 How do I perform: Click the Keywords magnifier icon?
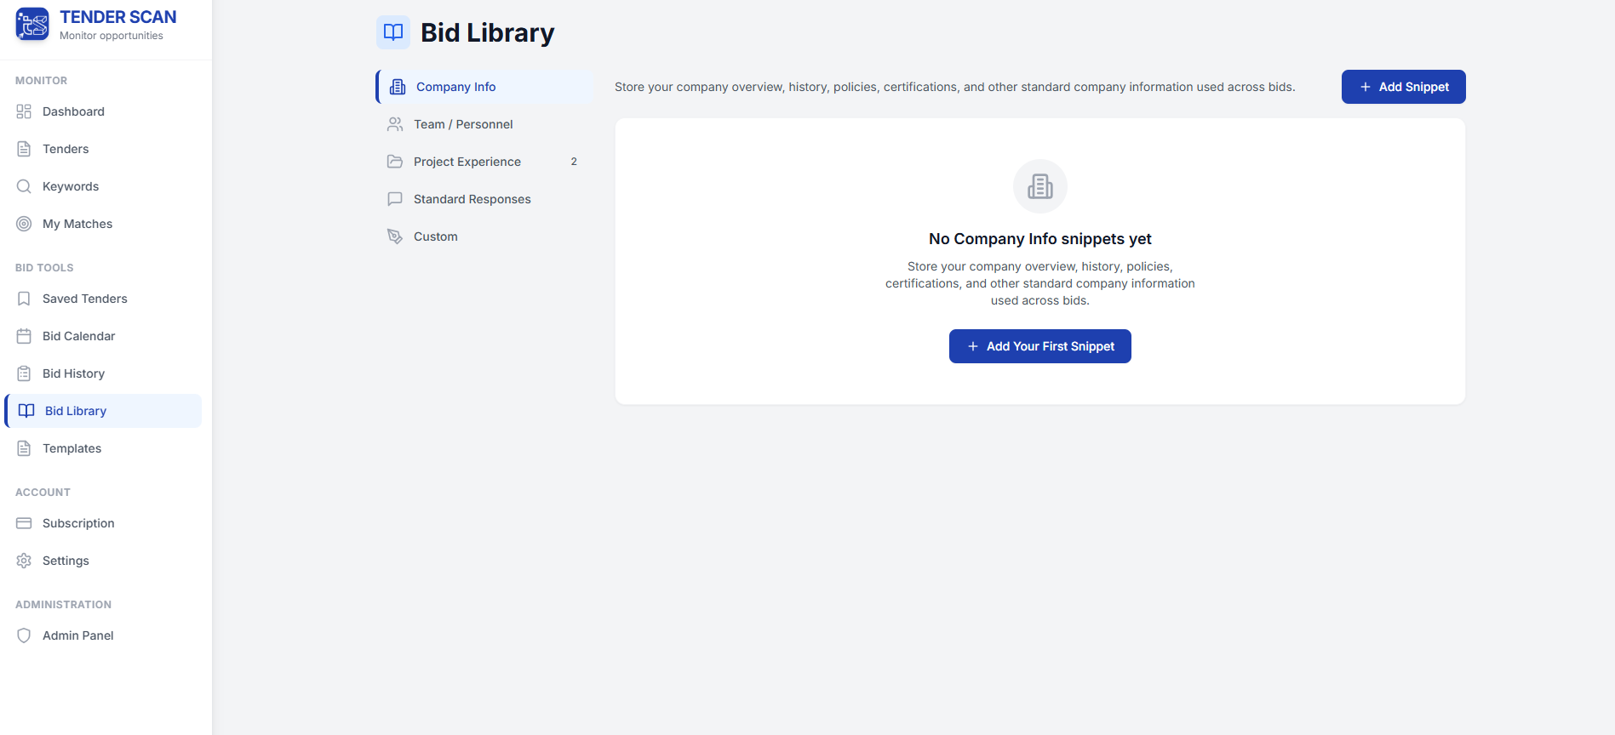[x=24, y=186]
